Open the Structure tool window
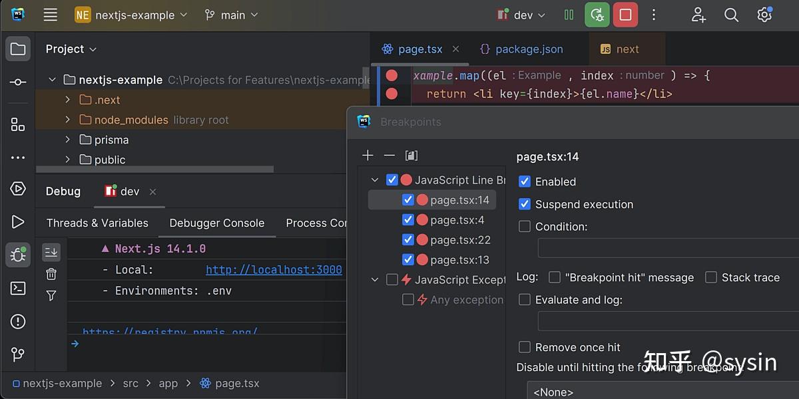799x399 pixels. pyautogui.click(x=18, y=124)
